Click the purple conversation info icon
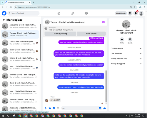The height and width of the screenshot is (118, 147). point(103,22)
